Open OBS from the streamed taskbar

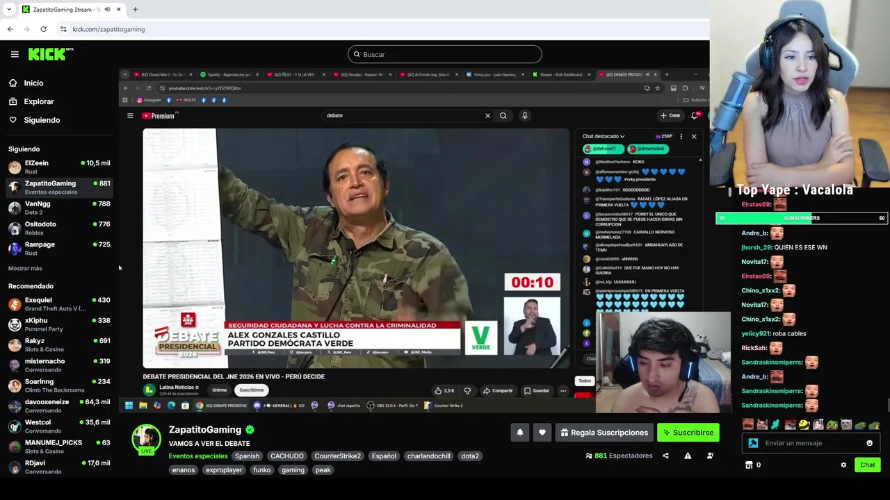coord(391,406)
